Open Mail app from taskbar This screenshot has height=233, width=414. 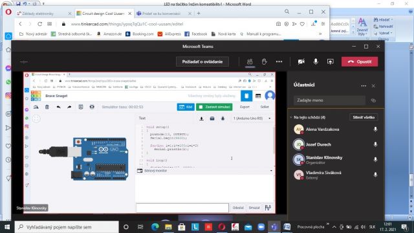click(x=248, y=227)
